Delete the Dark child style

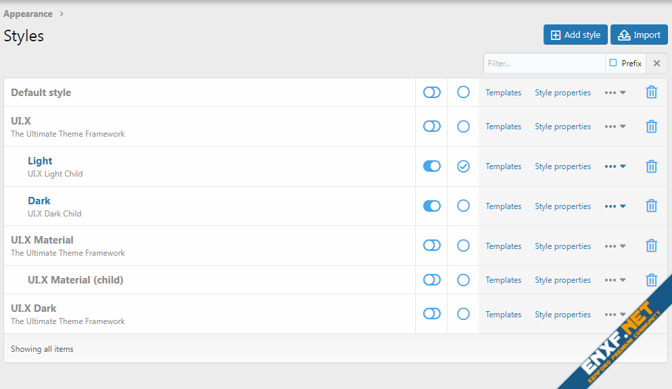click(651, 206)
